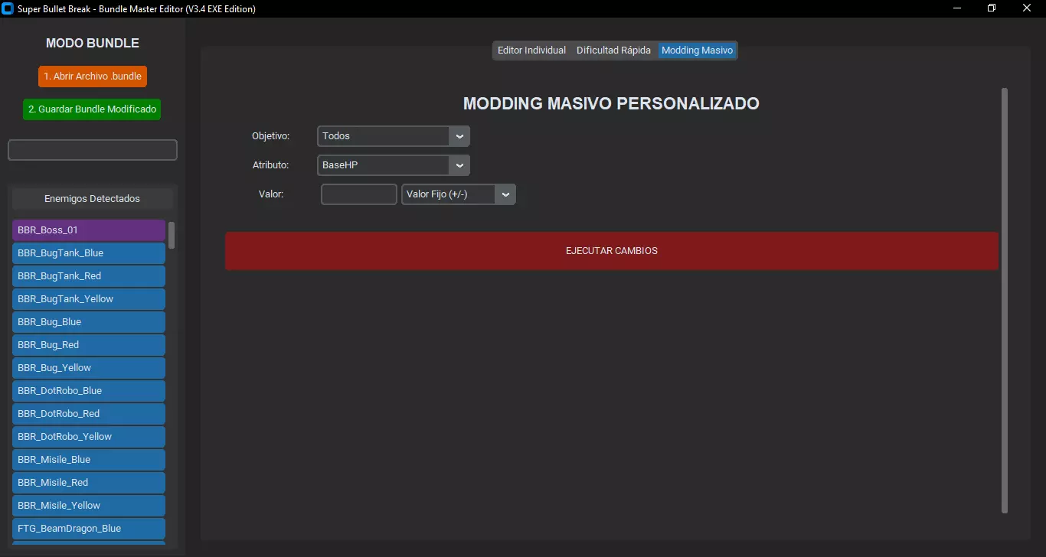Click the main panel vertical scrollbar

tap(1005, 300)
